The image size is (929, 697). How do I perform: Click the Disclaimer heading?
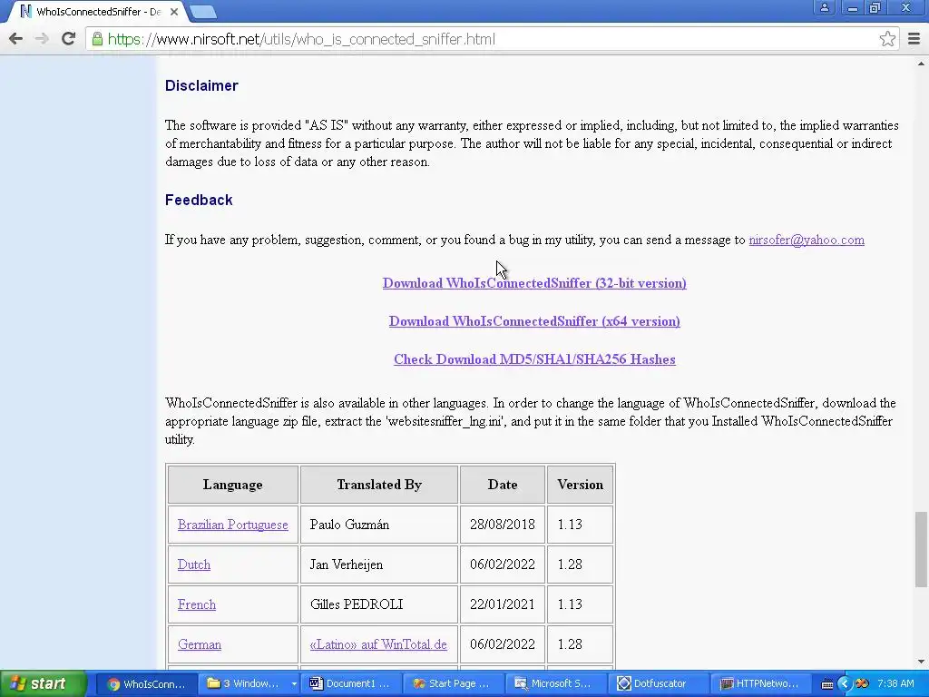(x=201, y=86)
